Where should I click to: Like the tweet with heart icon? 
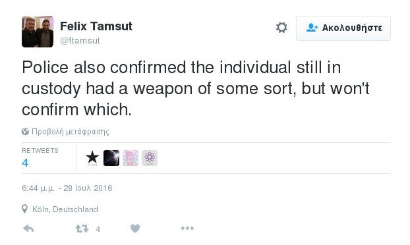tap(135, 229)
